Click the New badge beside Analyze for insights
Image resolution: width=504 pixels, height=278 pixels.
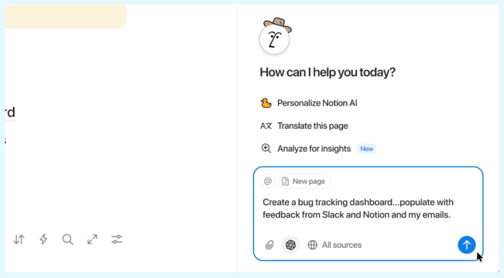(x=367, y=149)
